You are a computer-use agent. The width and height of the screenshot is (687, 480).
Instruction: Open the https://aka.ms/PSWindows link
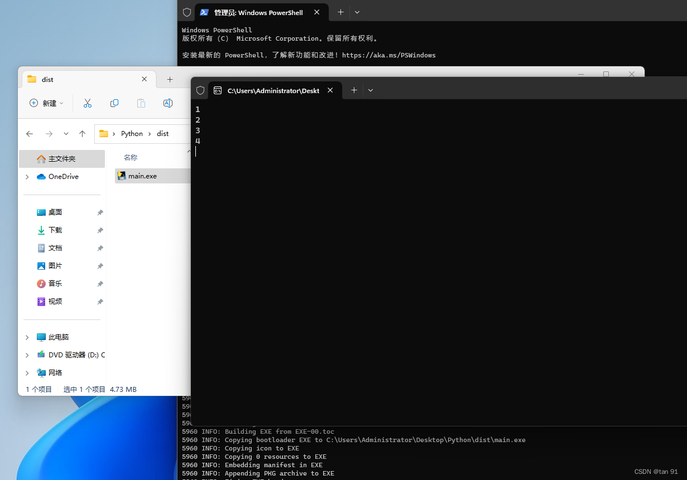coord(389,55)
